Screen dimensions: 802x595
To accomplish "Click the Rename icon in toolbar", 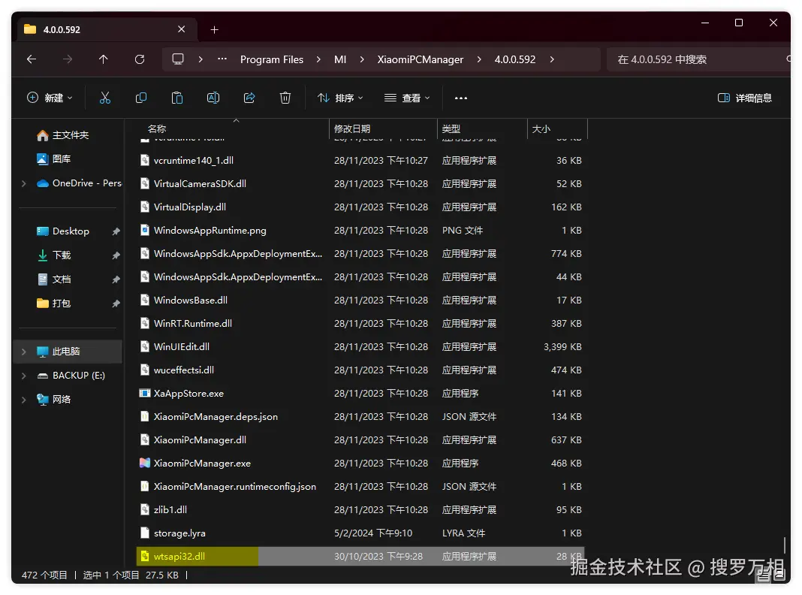I will coord(213,98).
